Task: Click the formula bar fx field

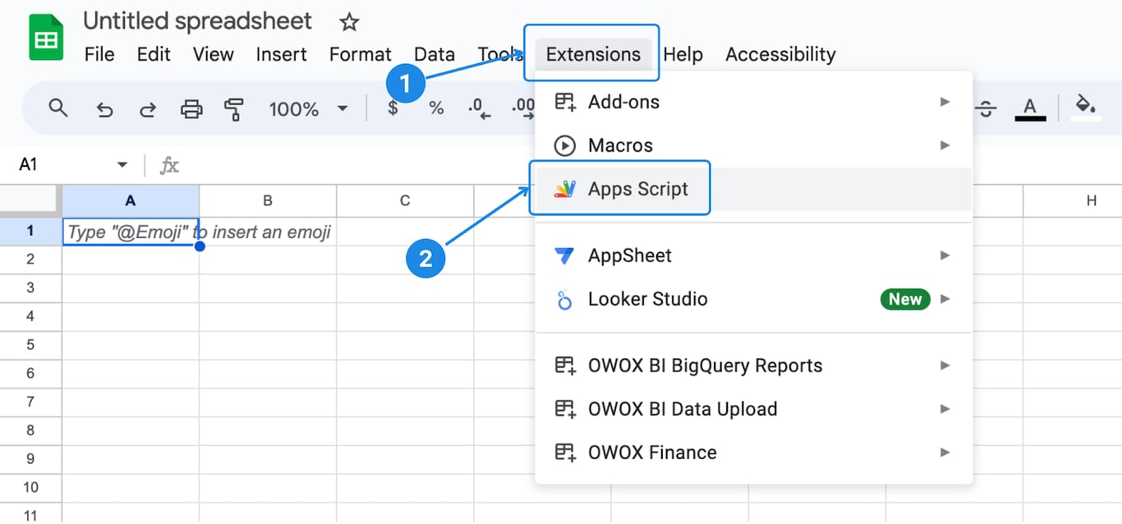Action: [x=169, y=165]
